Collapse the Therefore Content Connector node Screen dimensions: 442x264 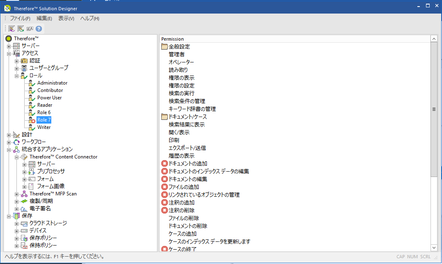point(17,157)
